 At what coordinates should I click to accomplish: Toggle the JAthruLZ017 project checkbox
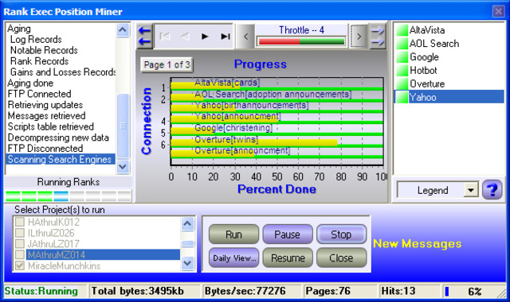pyautogui.click(x=20, y=243)
